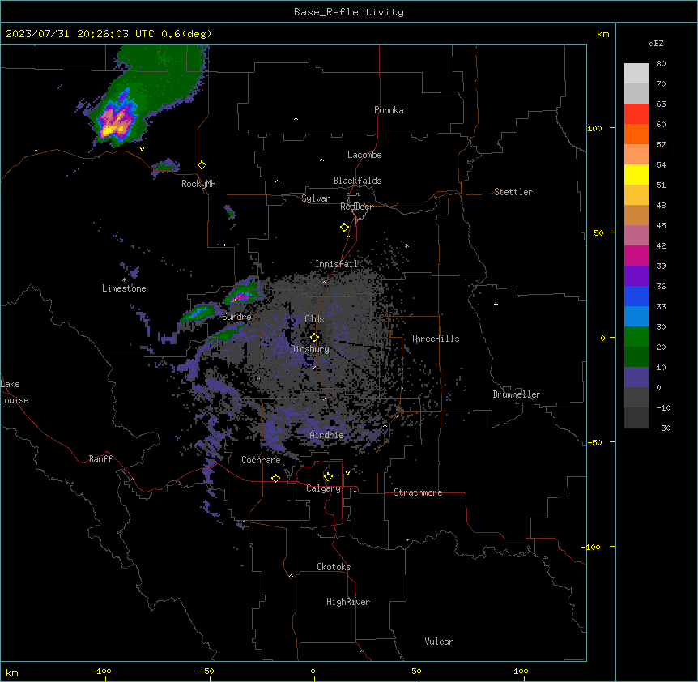The width and height of the screenshot is (698, 682).
Task: Click the Sundre town label
Action: (236, 317)
